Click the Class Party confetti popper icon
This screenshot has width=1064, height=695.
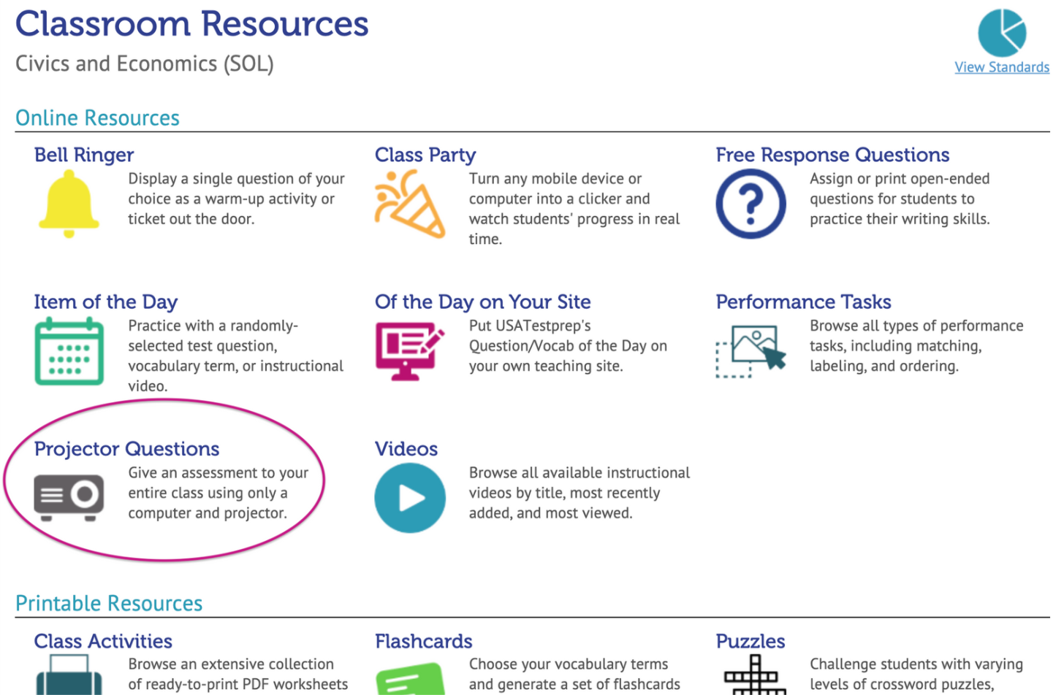click(x=410, y=204)
